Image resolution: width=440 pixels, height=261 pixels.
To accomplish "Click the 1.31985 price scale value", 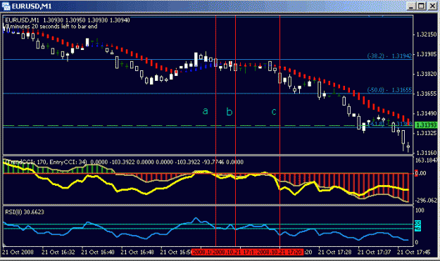I will click(x=427, y=54).
